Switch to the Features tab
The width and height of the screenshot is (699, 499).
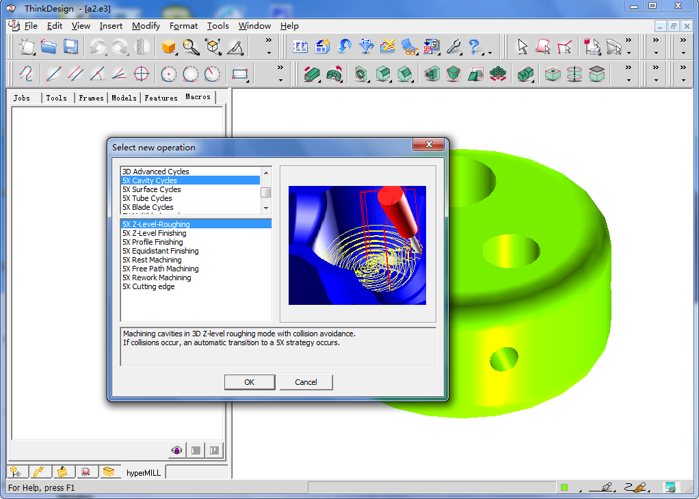pos(161,98)
